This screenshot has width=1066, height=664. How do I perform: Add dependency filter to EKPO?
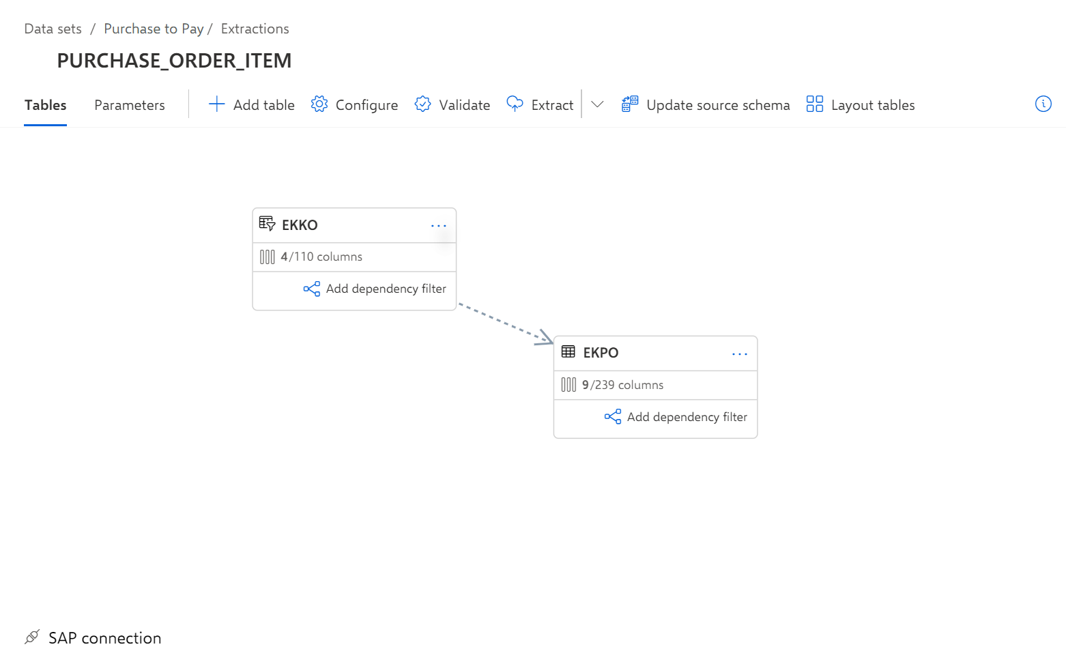point(676,417)
